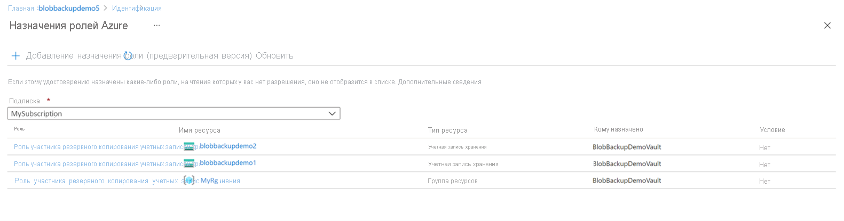Click the Назначения ролей Azure title

pos(69,26)
